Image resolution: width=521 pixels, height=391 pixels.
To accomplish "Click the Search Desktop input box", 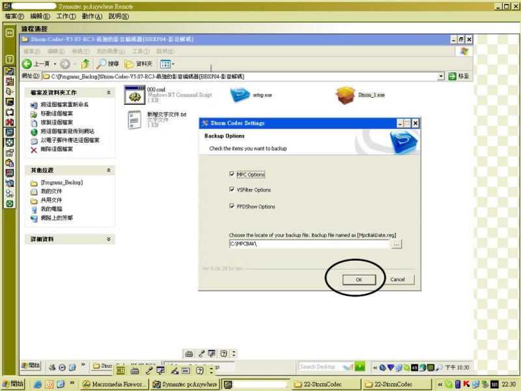I will (326, 366).
